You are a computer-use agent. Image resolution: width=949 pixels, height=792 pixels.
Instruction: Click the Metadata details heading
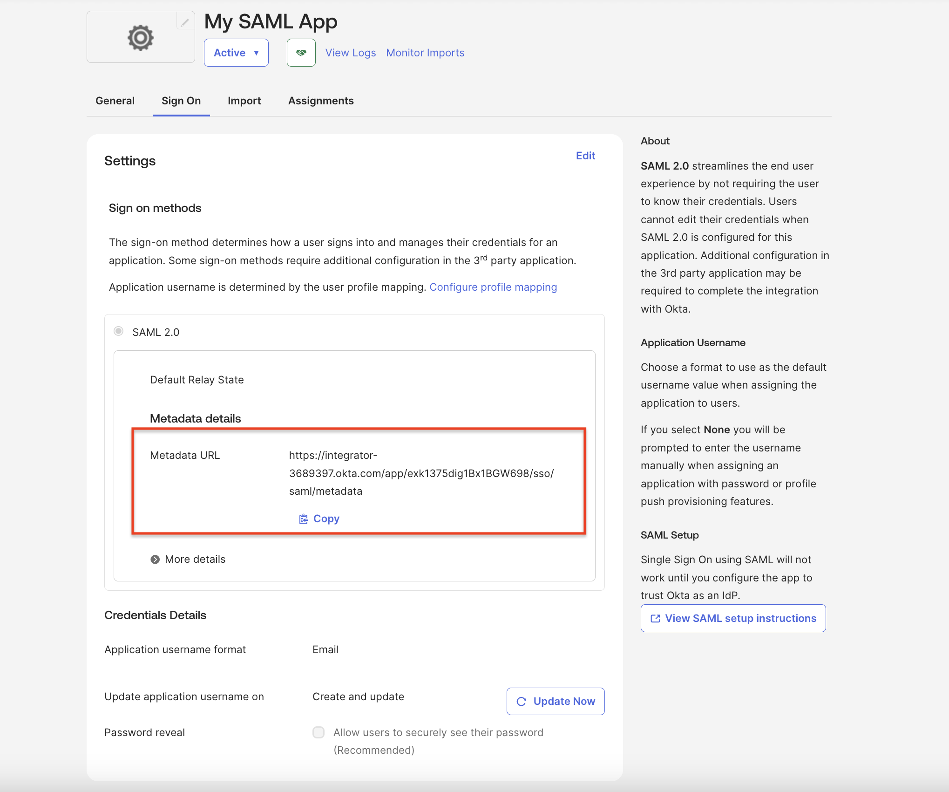[196, 418]
